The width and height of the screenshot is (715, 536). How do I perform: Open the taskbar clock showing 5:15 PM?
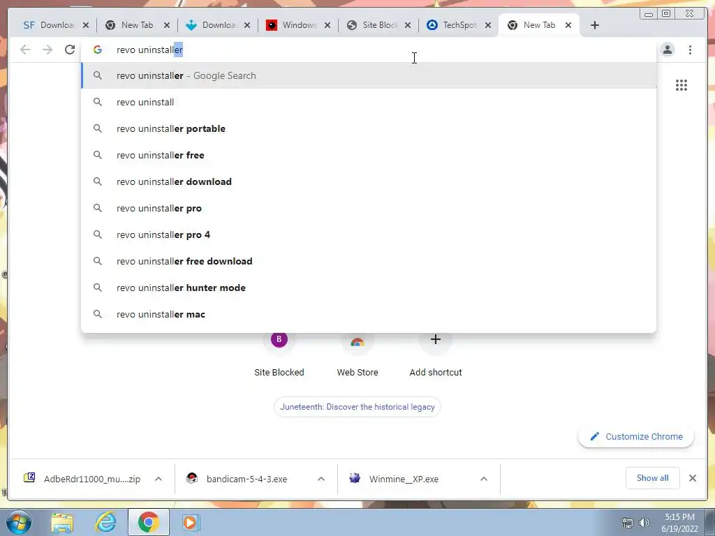click(x=679, y=523)
